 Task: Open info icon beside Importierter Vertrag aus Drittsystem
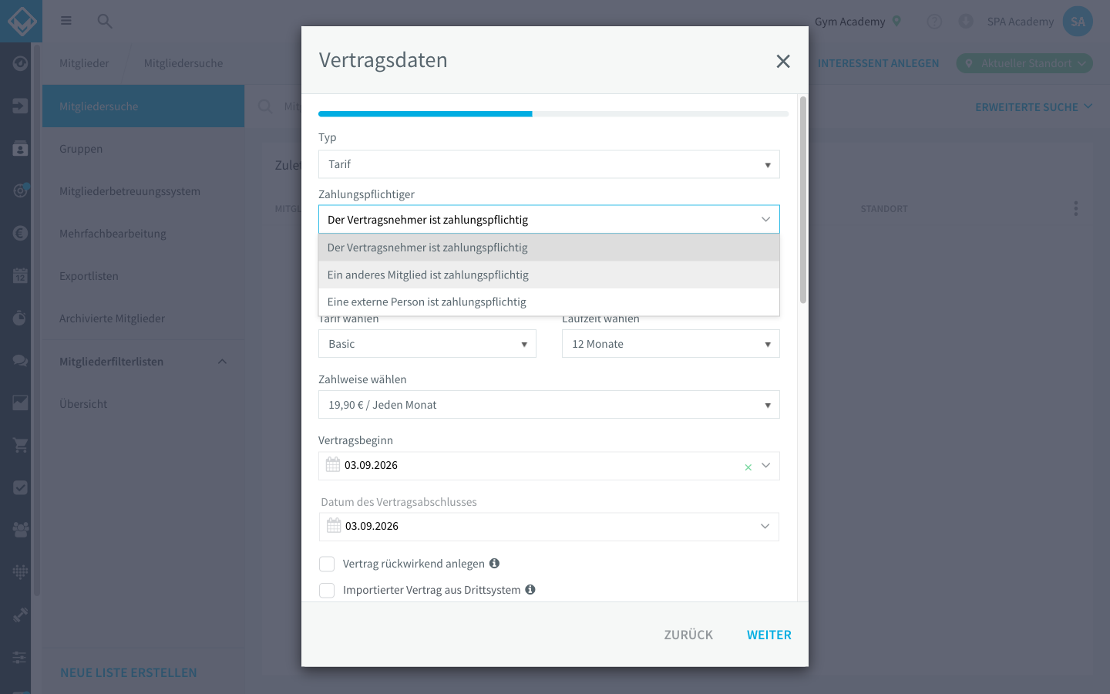click(530, 590)
